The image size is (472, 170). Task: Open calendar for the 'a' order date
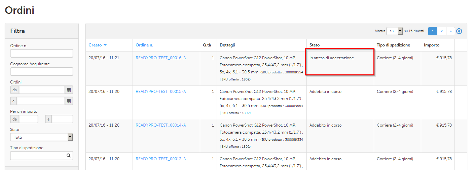69,101
